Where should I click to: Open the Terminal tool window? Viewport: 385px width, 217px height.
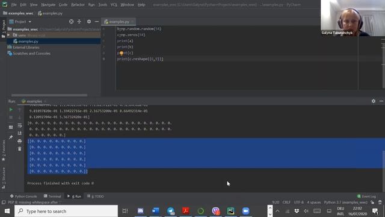(x=52, y=197)
